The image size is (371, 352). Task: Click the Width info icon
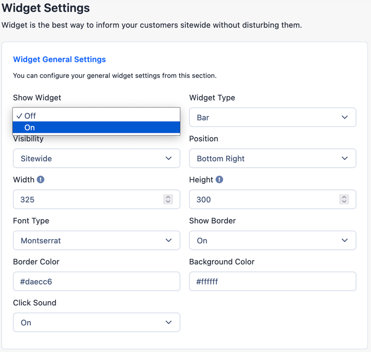(x=40, y=179)
